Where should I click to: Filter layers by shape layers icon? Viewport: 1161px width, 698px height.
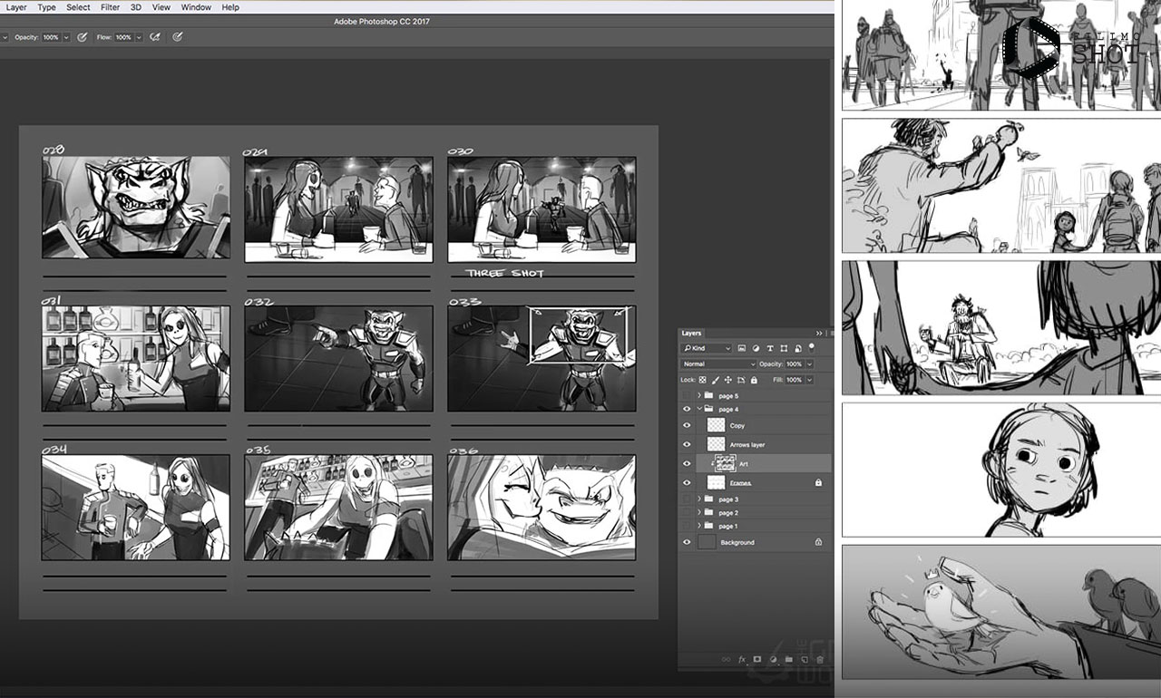[x=784, y=348]
